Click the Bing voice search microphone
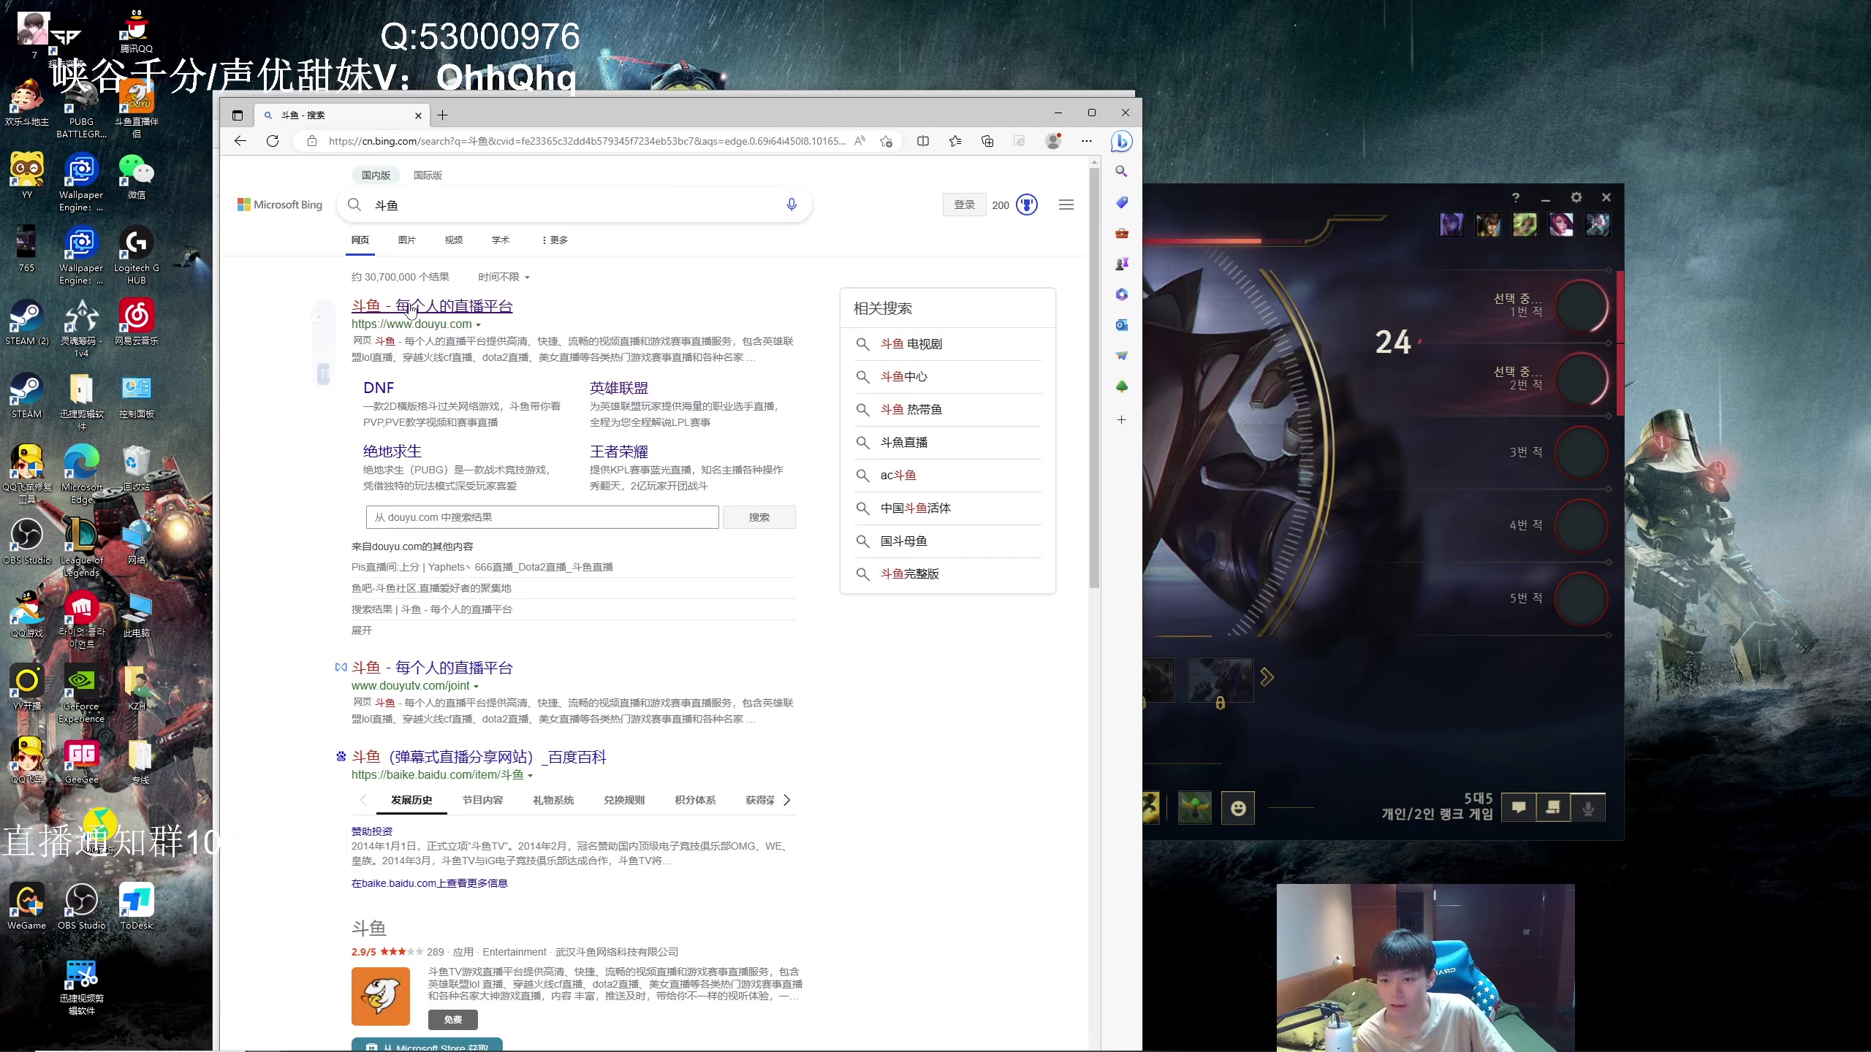 pos(792,205)
